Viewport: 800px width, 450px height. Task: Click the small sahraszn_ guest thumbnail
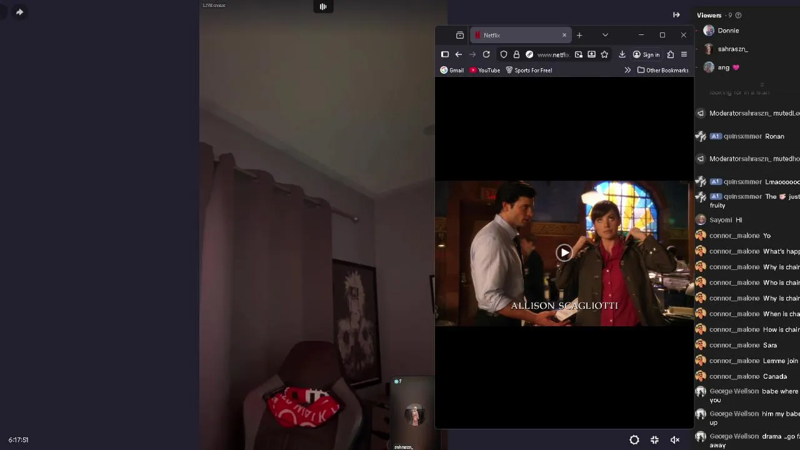(x=412, y=414)
